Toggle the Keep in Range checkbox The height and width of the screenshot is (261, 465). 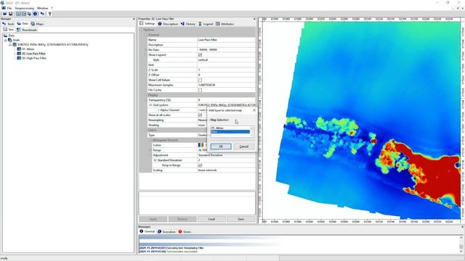tap(201, 165)
